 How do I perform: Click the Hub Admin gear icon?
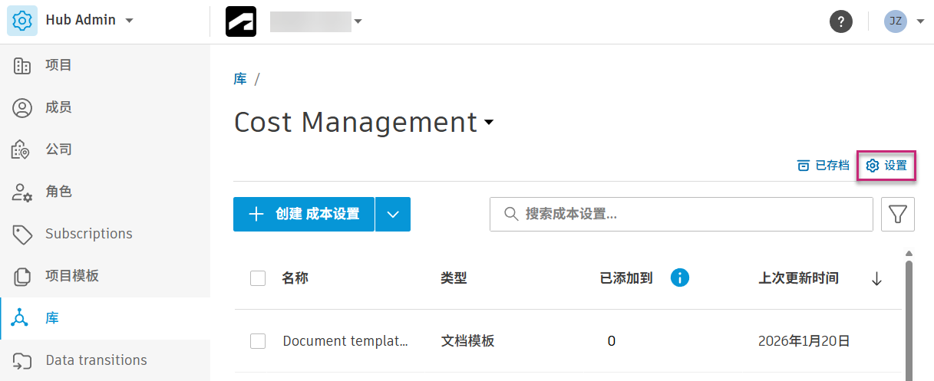click(23, 21)
